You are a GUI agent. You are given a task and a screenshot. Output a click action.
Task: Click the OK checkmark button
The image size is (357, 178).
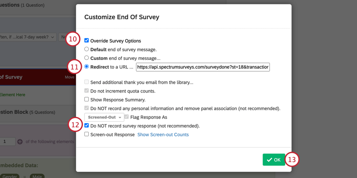click(x=274, y=160)
